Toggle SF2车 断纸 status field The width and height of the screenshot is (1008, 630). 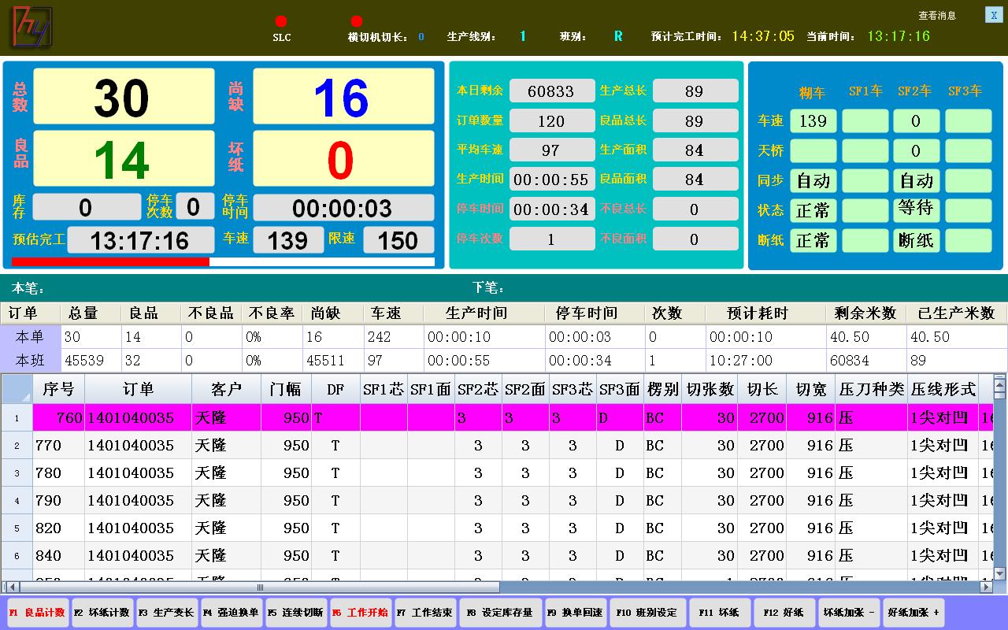[x=916, y=240]
